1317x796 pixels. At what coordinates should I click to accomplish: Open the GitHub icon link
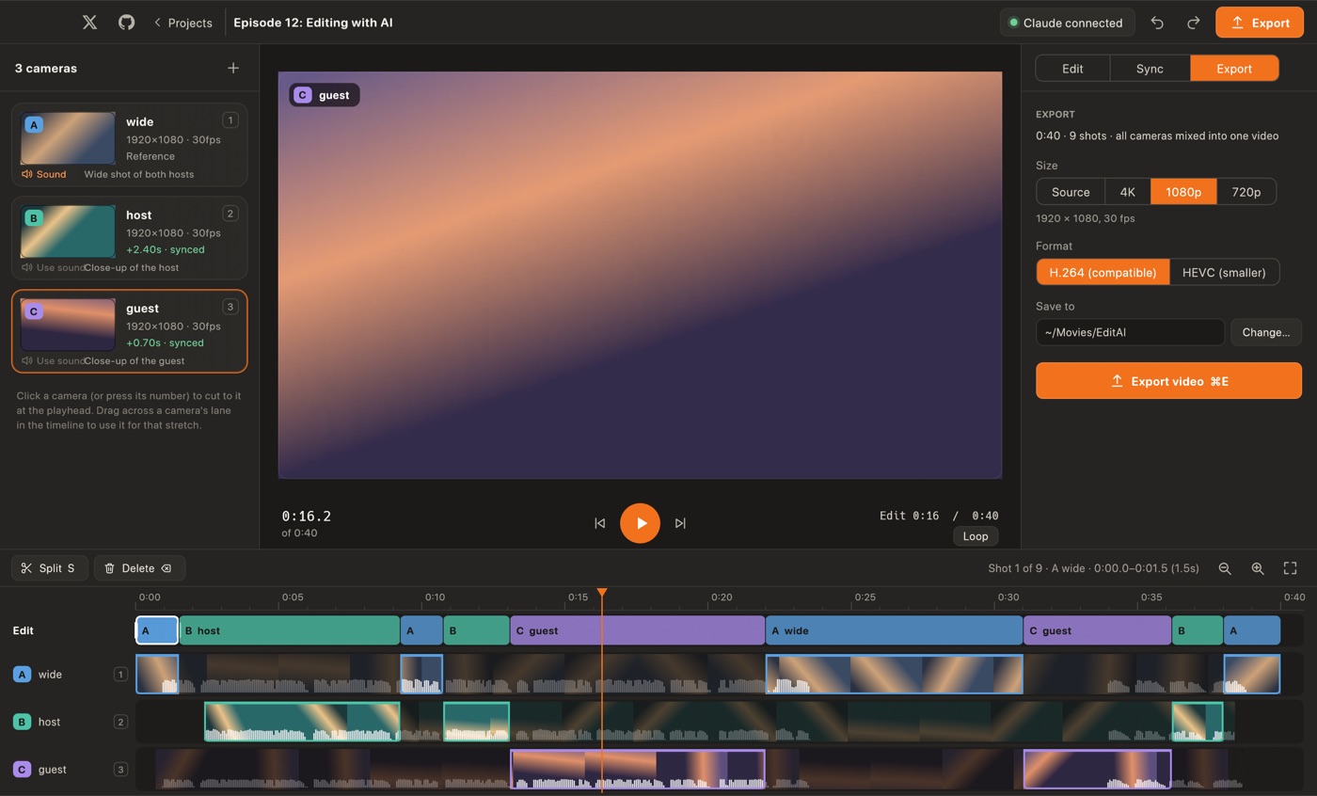pos(126,23)
